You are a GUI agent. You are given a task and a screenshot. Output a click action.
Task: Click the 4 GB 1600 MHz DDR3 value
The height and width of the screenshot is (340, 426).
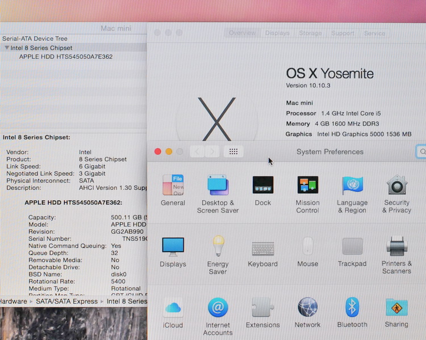(346, 124)
